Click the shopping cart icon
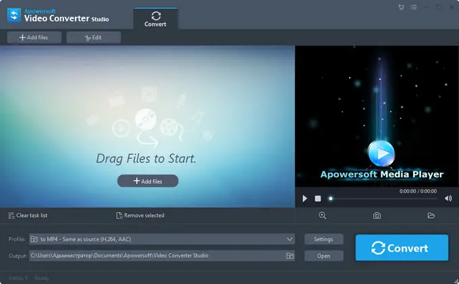 tap(401, 7)
